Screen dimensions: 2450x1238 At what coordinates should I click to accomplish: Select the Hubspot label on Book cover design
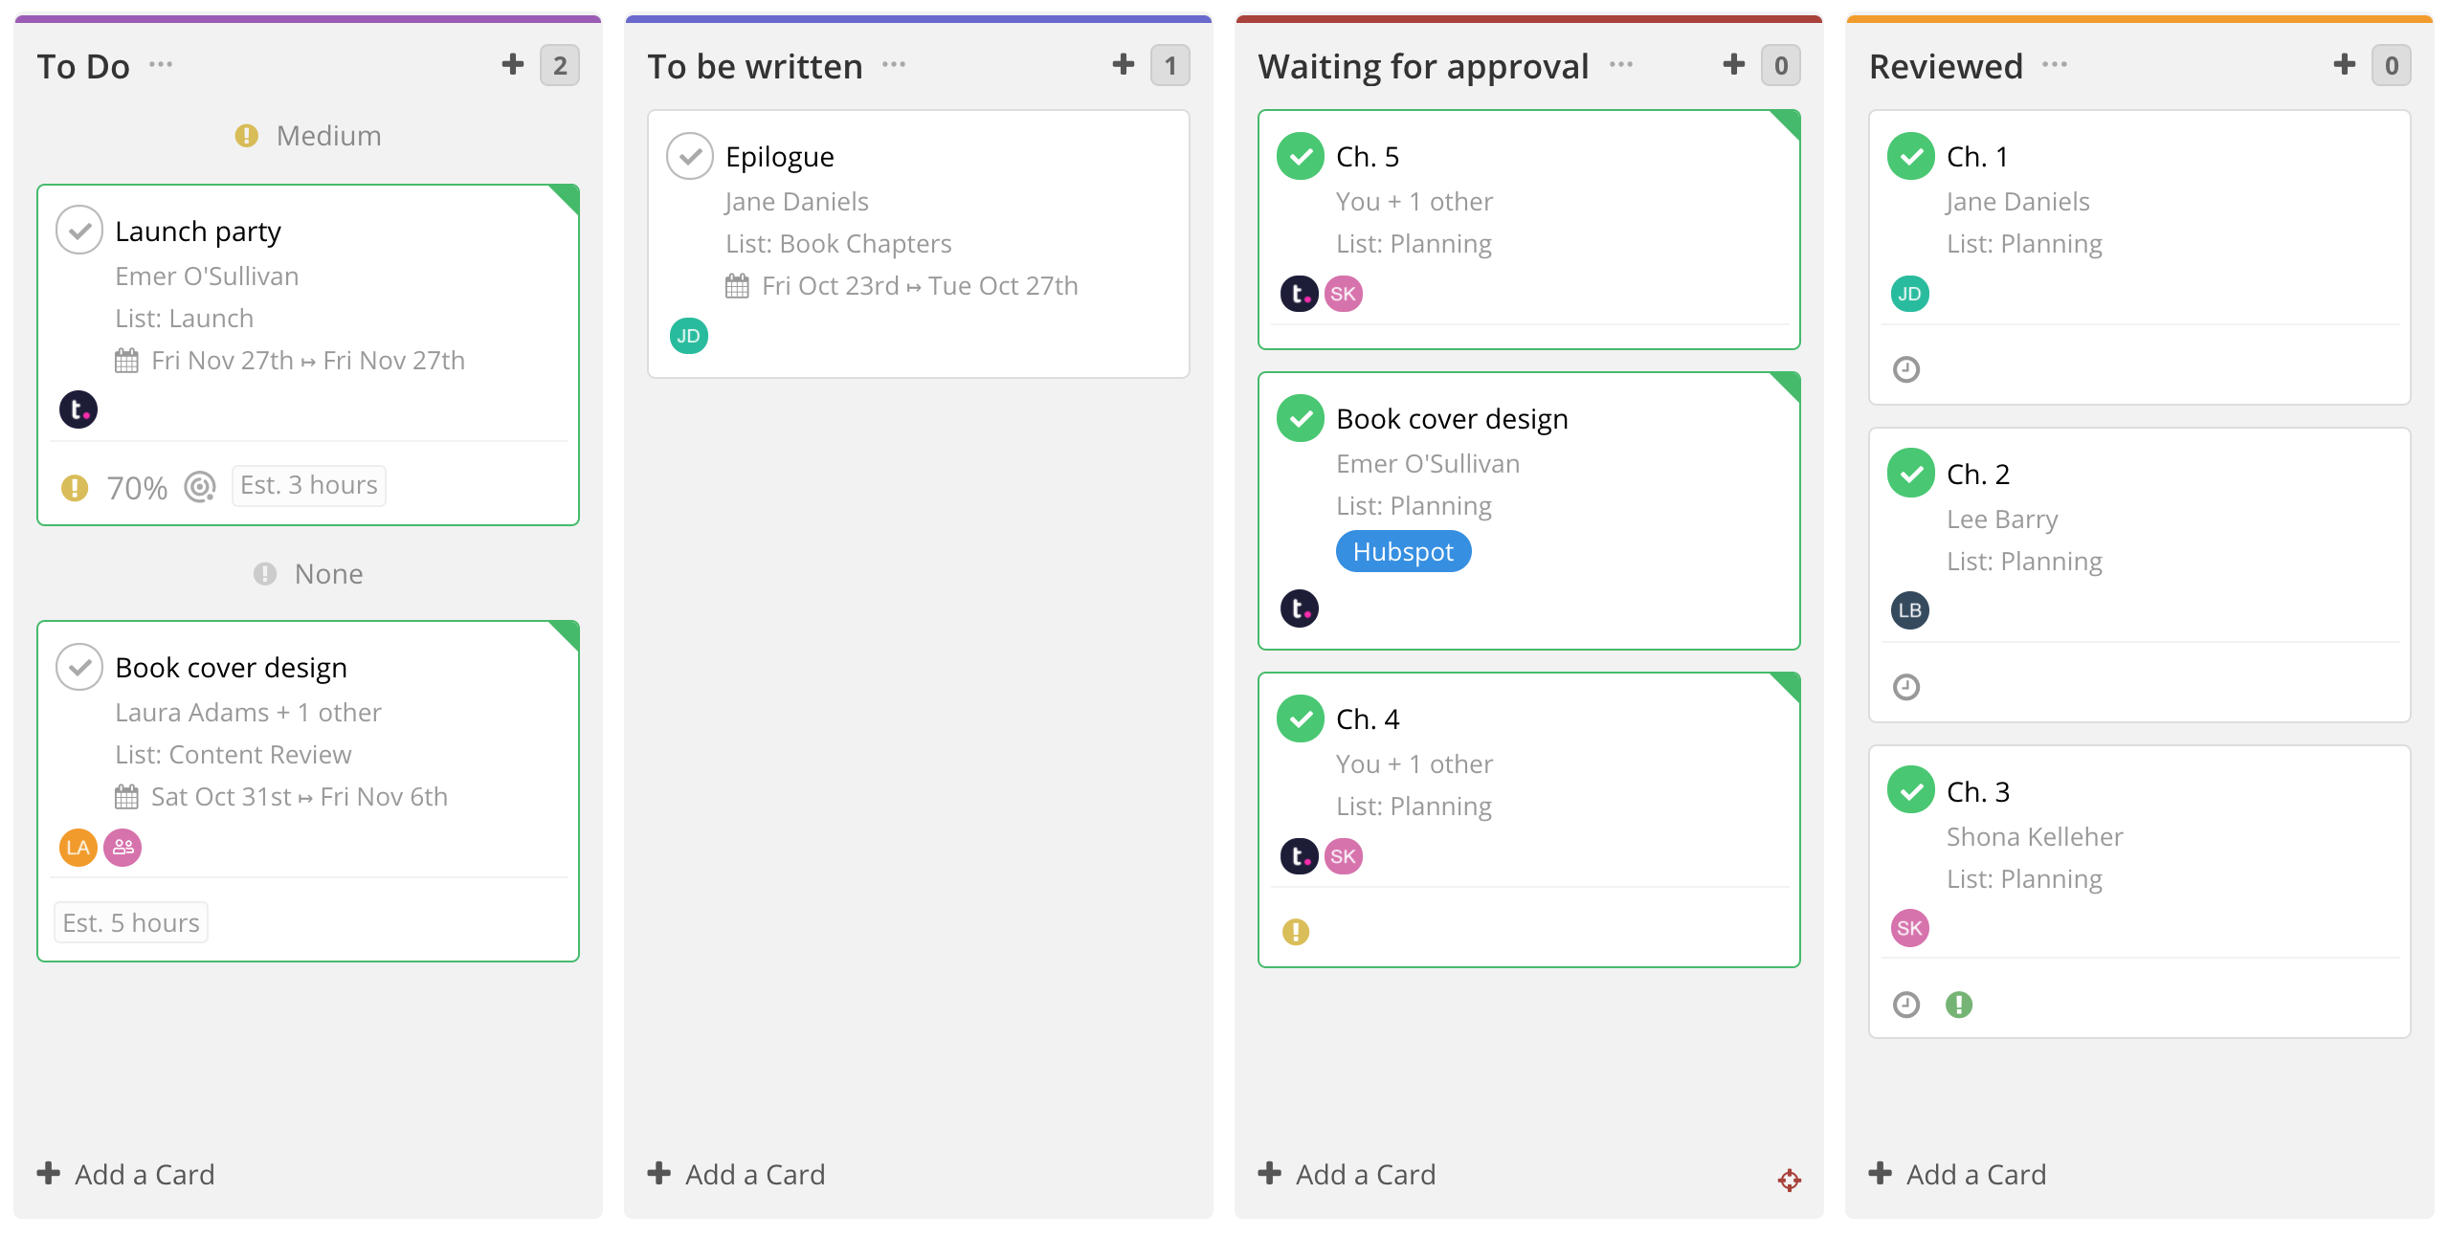tap(1403, 551)
